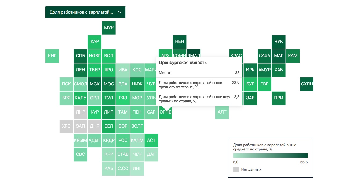
Task: Click the КАМ region tile
Action: click(293, 56)
